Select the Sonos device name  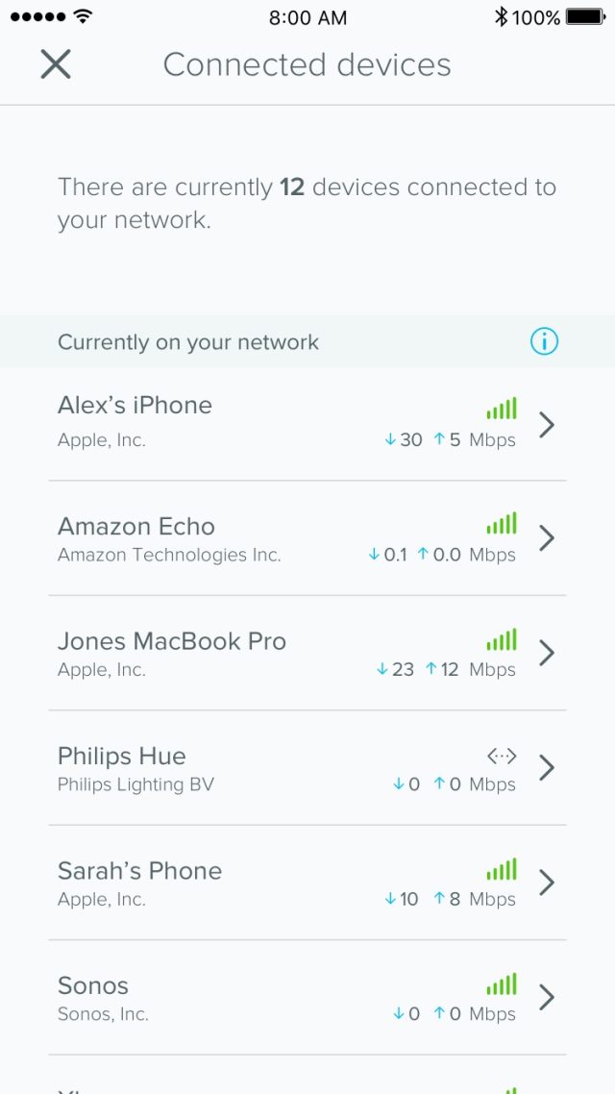tap(93, 985)
